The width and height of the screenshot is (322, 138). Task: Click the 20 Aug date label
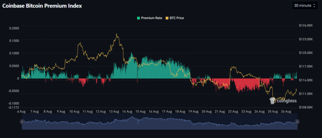point(206,112)
